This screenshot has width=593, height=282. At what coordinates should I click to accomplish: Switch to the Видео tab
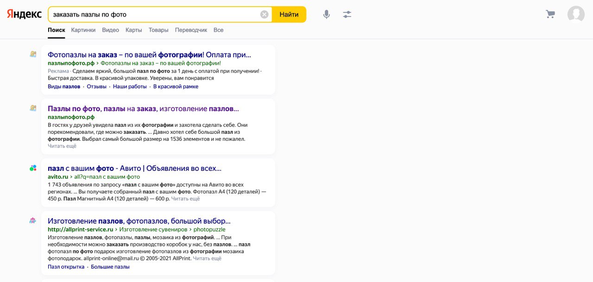click(x=110, y=30)
